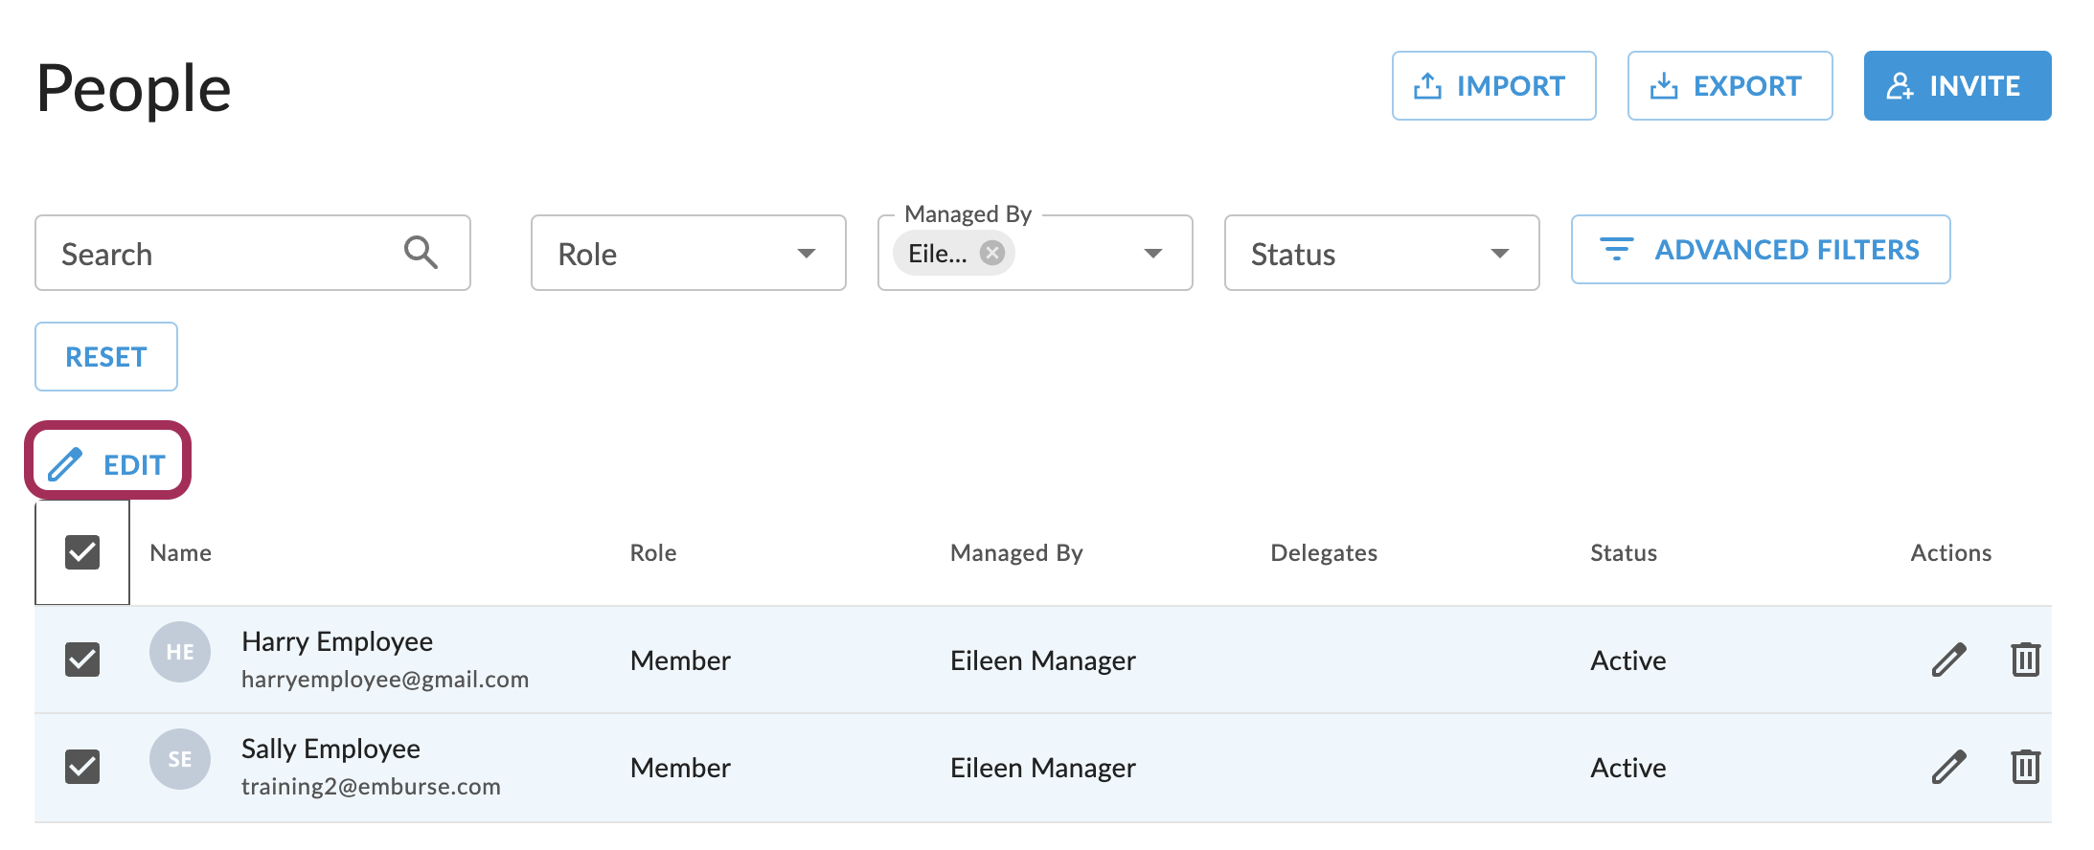
Task: Click Harry Employee's HE avatar
Action: (180, 652)
